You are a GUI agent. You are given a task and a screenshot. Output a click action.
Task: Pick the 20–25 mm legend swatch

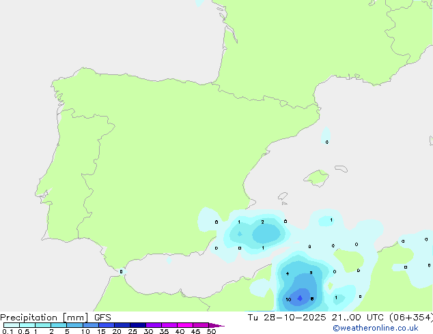(122, 325)
